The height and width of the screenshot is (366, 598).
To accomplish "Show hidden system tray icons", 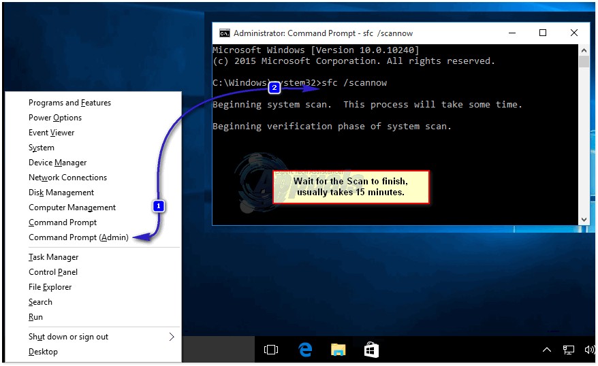I will [x=547, y=350].
